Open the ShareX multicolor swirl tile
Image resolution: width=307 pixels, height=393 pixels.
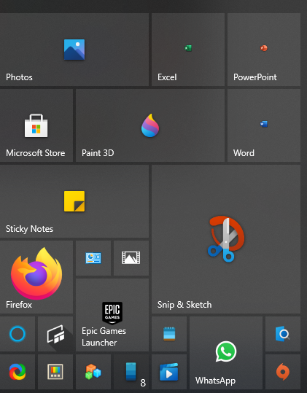tap(18, 372)
